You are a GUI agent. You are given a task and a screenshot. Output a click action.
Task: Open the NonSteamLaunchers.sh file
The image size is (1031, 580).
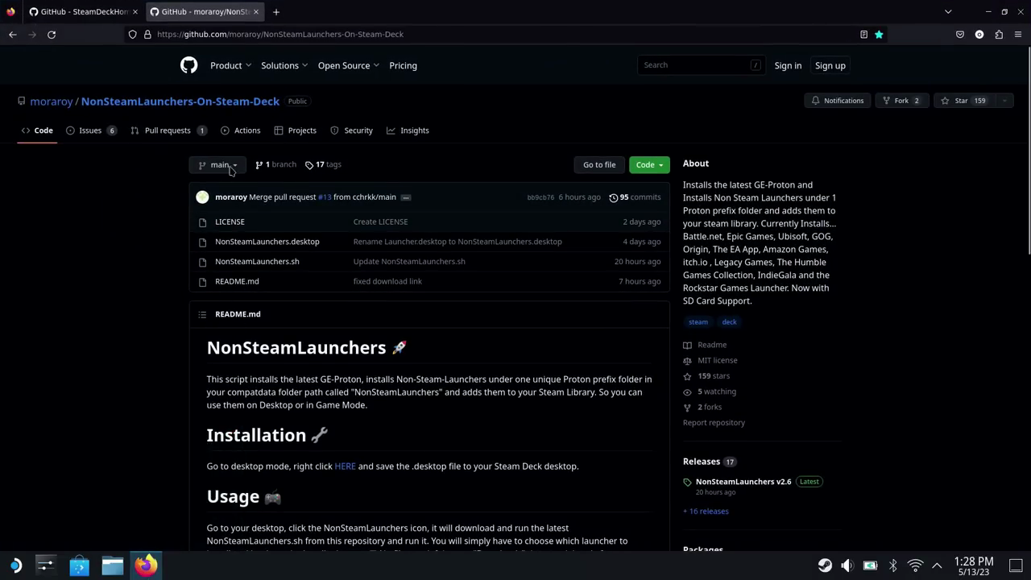click(257, 262)
